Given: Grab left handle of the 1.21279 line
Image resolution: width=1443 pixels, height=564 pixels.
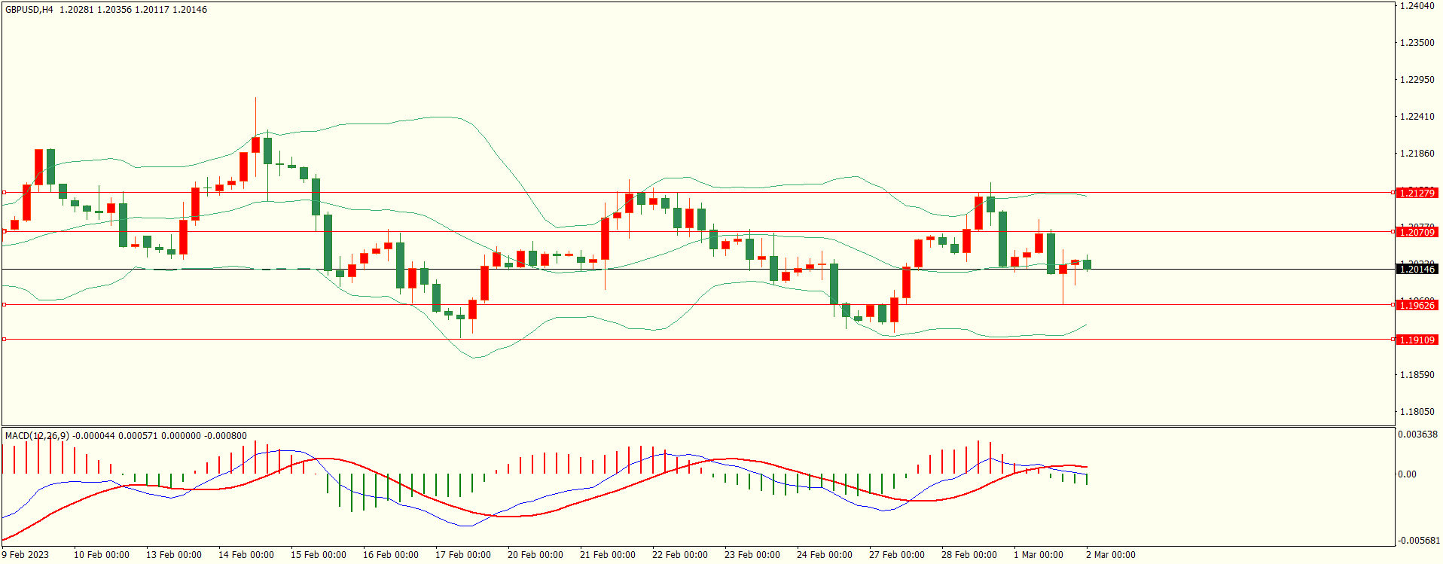Looking at the screenshot, I should 4,193.
